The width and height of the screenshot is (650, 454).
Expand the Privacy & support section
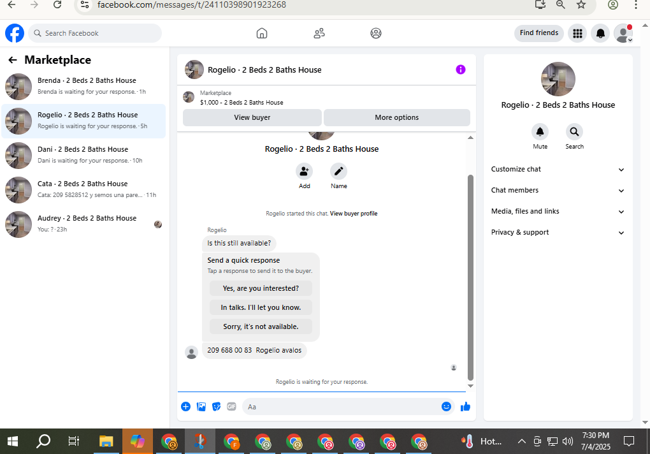click(x=558, y=233)
